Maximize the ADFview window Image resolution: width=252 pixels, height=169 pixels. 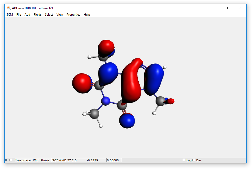click(229, 8)
